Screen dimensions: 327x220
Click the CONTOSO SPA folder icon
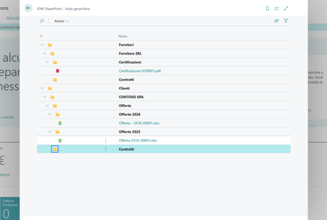click(52, 97)
